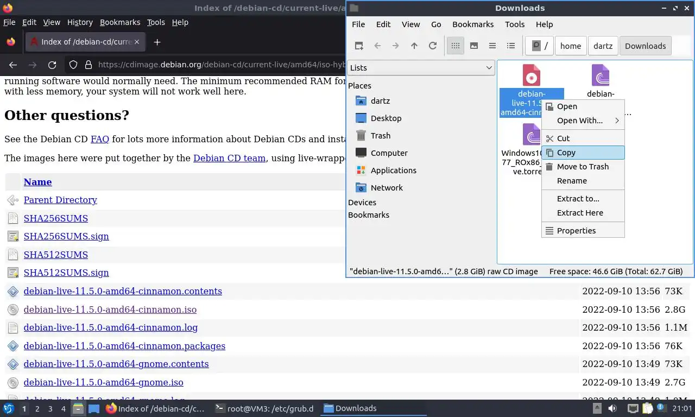The width and height of the screenshot is (695, 417).
Task: Go back in Firefox
Action: [x=13, y=65]
